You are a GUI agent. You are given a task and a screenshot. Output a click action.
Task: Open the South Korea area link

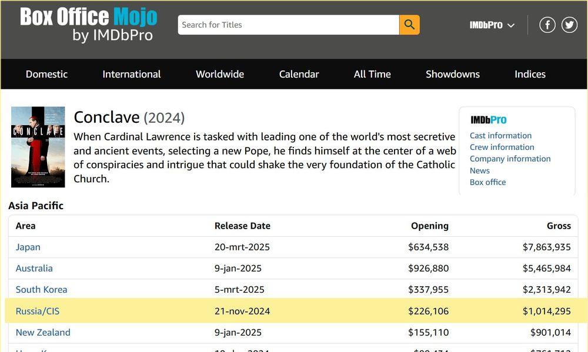point(41,290)
